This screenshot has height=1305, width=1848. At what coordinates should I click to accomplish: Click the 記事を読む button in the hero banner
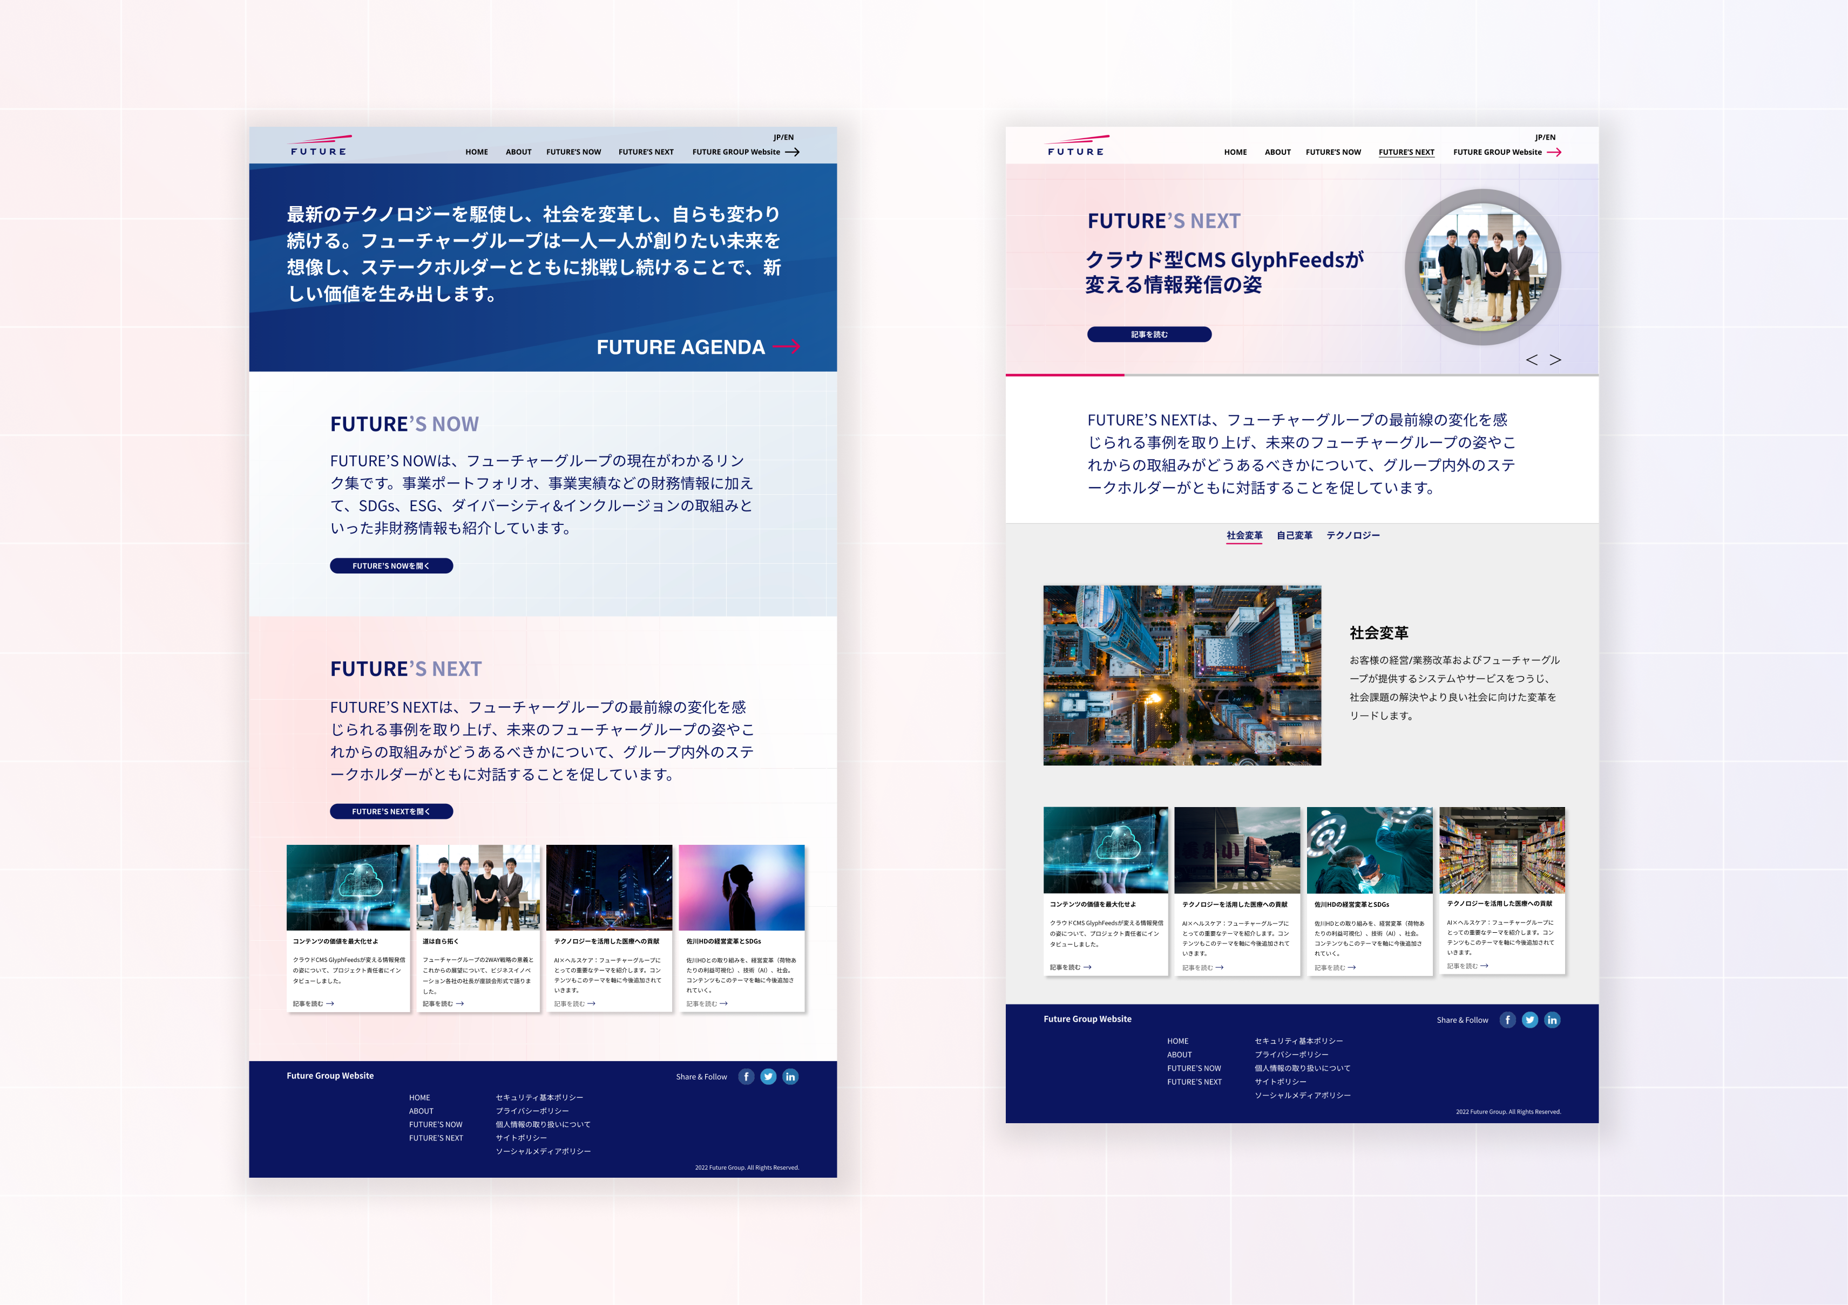click(1149, 334)
